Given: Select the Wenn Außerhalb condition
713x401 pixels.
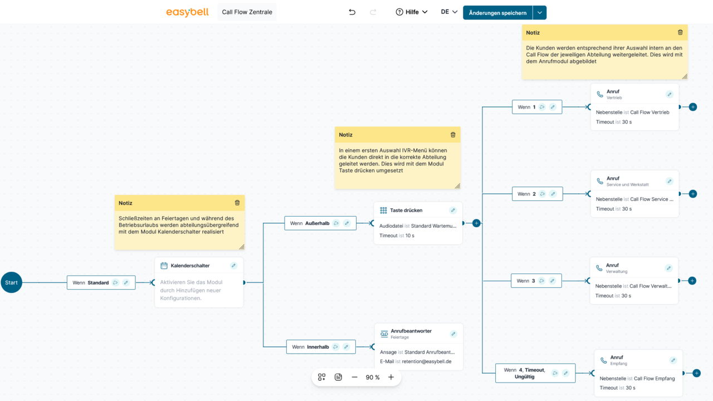Looking at the screenshot, I should [x=312, y=223].
